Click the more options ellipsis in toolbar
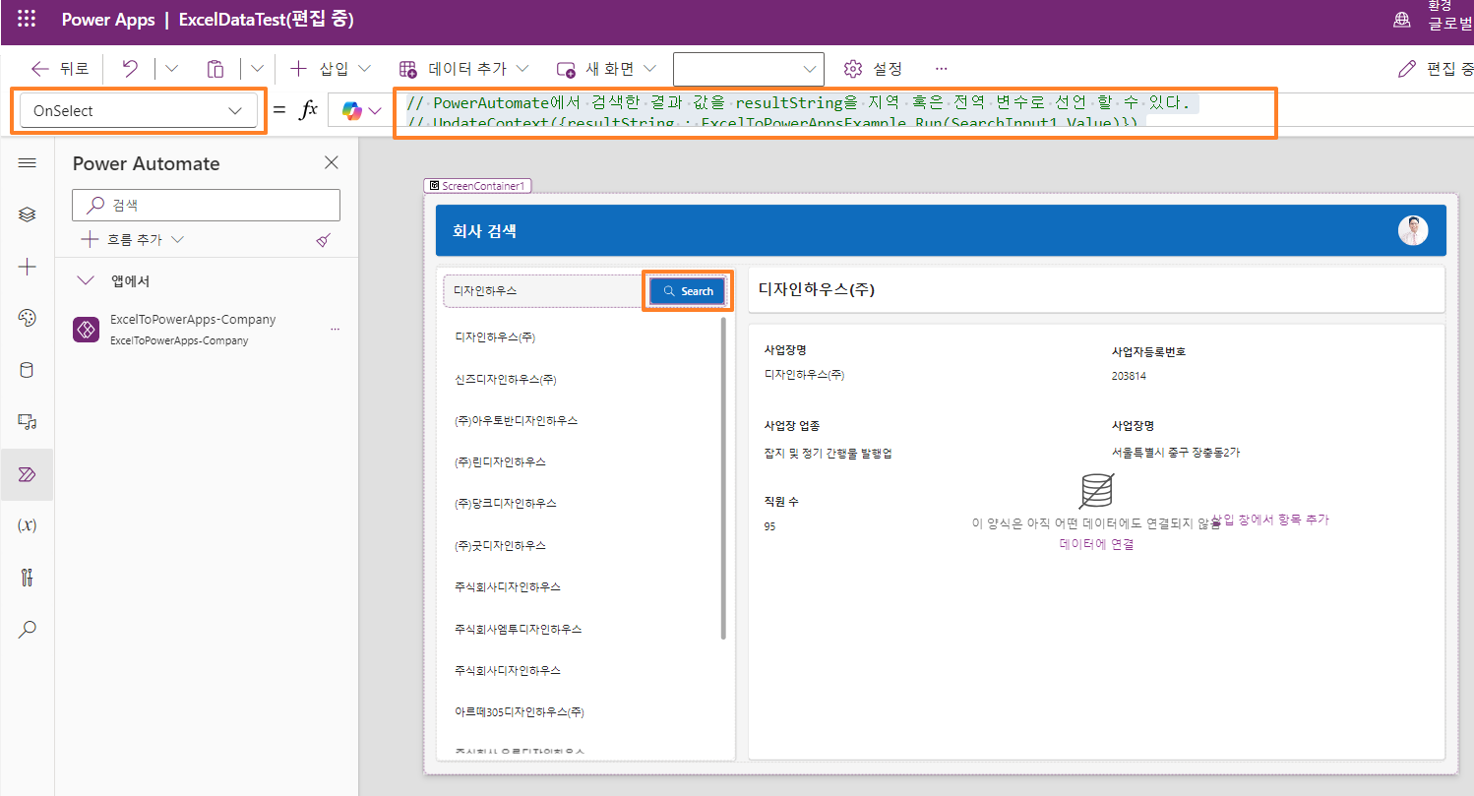Screen dimensions: 1474x796 pos(941,69)
